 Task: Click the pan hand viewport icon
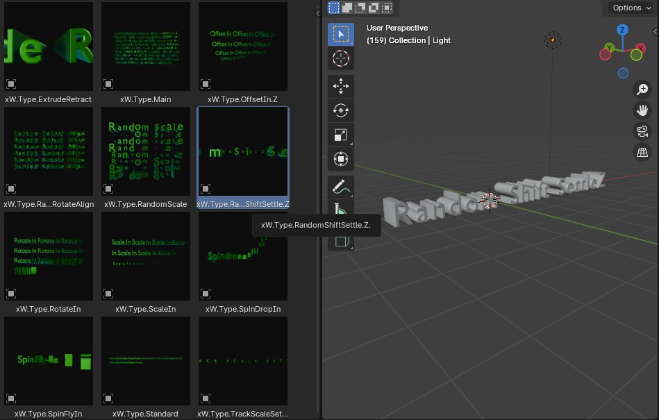tap(642, 110)
